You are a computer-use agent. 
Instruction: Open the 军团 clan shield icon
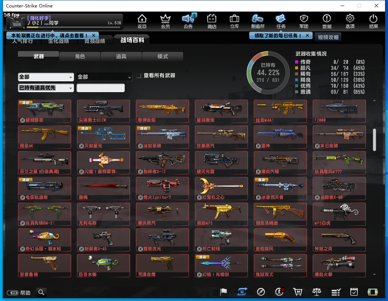(304, 21)
